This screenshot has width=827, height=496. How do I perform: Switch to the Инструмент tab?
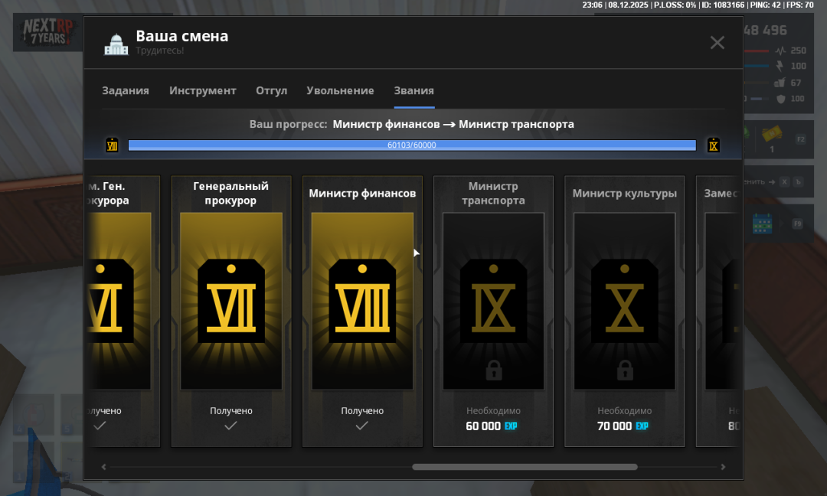tap(203, 90)
